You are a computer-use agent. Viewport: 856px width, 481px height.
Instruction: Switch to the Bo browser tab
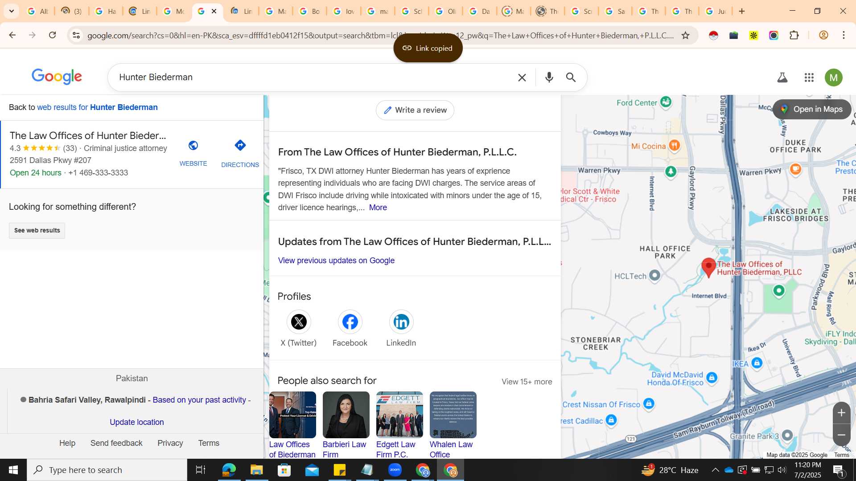tap(309, 11)
